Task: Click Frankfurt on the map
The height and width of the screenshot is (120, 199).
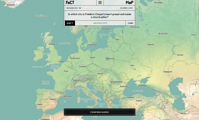Action: [83, 67]
